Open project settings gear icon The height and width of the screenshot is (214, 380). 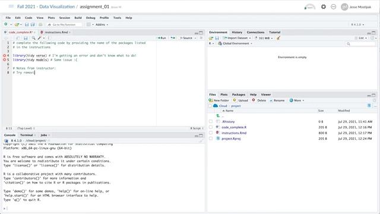(x=324, y=7)
